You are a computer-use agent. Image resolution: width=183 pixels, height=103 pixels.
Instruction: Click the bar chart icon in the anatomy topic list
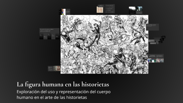coord(106,10)
